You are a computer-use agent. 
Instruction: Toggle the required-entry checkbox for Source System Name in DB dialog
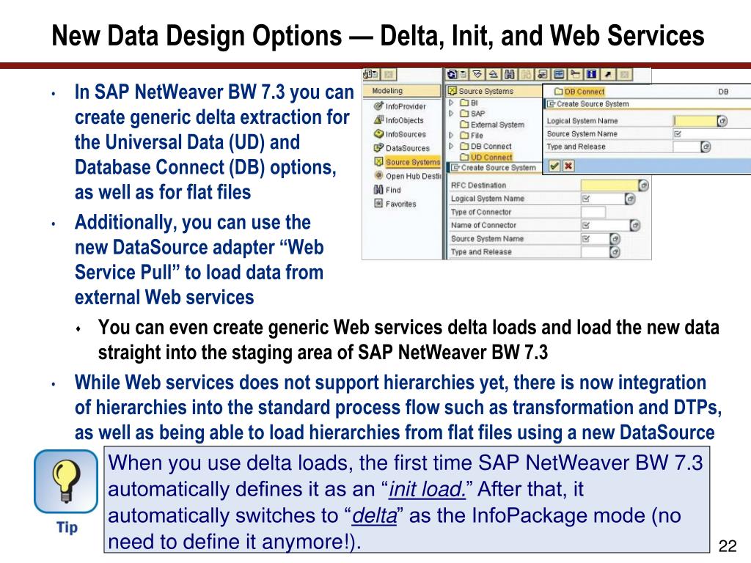click(677, 133)
